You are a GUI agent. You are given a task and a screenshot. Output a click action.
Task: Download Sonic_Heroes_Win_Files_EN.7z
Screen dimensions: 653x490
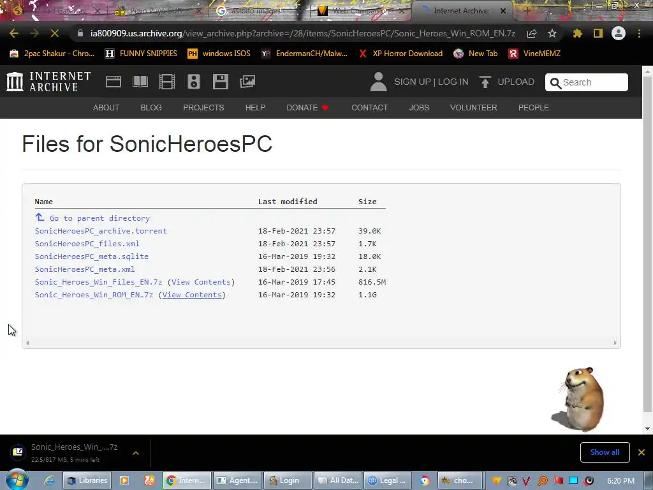(x=98, y=282)
